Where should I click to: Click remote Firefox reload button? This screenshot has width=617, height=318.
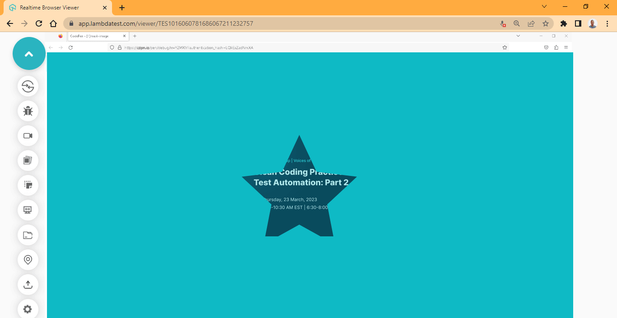point(70,47)
